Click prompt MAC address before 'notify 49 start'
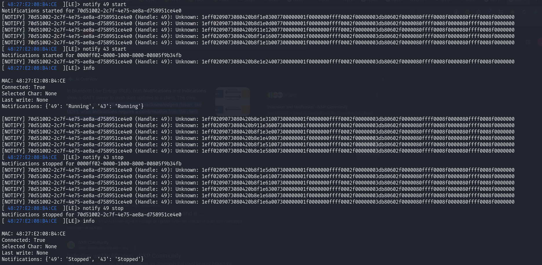542x265 pixels. 32,4
